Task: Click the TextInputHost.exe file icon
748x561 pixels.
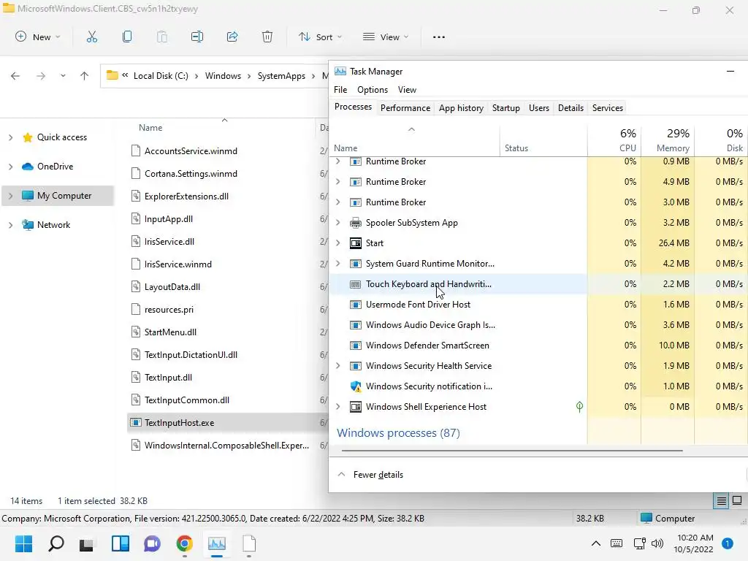Action: pos(136,423)
